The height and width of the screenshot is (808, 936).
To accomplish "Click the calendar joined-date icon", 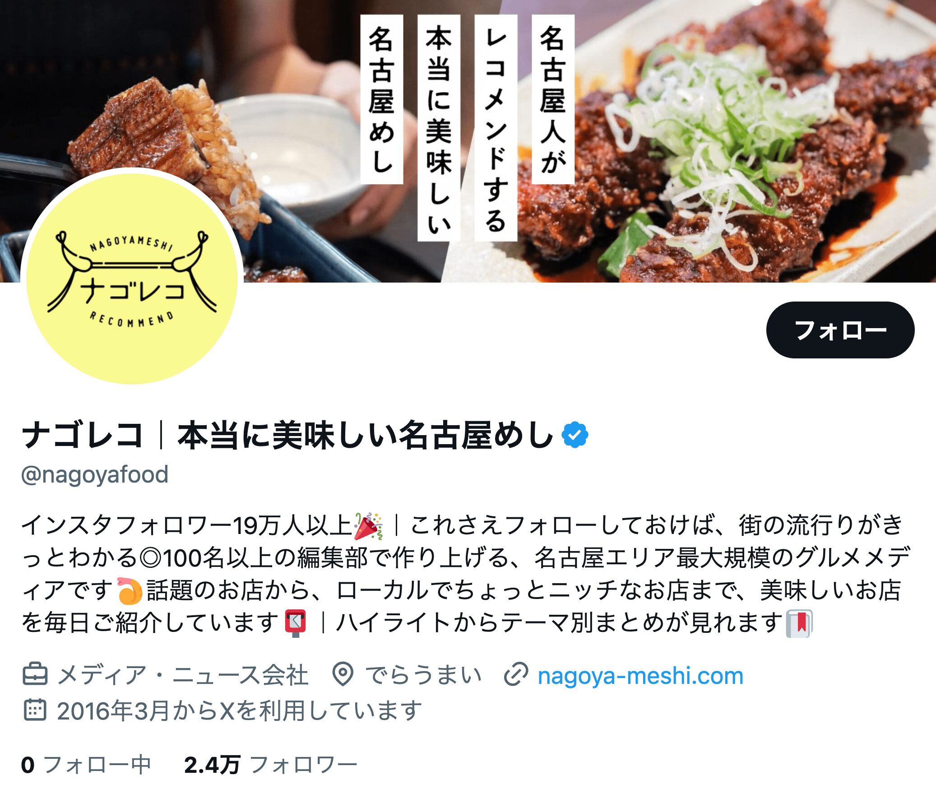I will pyautogui.click(x=35, y=710).
